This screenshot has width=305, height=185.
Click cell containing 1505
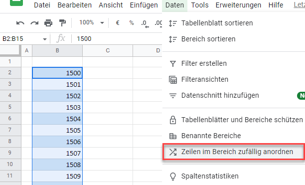click(57, 130)
